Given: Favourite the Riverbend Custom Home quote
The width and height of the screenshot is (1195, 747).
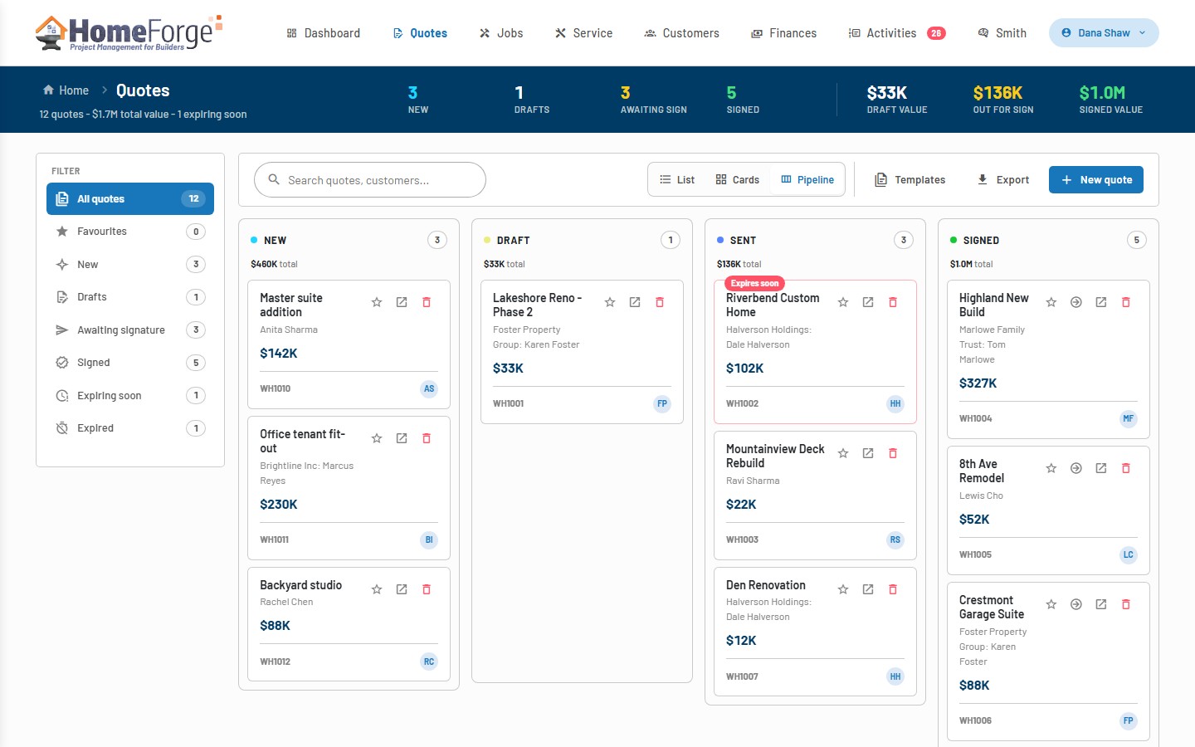Looking at the screenshot, I should click(x=843, y=302).
